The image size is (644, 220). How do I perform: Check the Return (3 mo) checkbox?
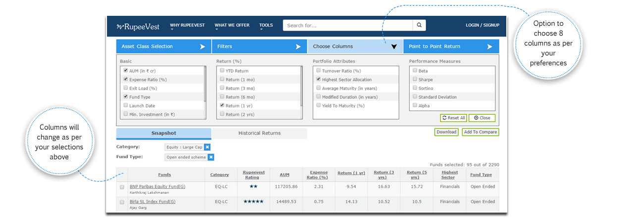(x=222, y=88)
